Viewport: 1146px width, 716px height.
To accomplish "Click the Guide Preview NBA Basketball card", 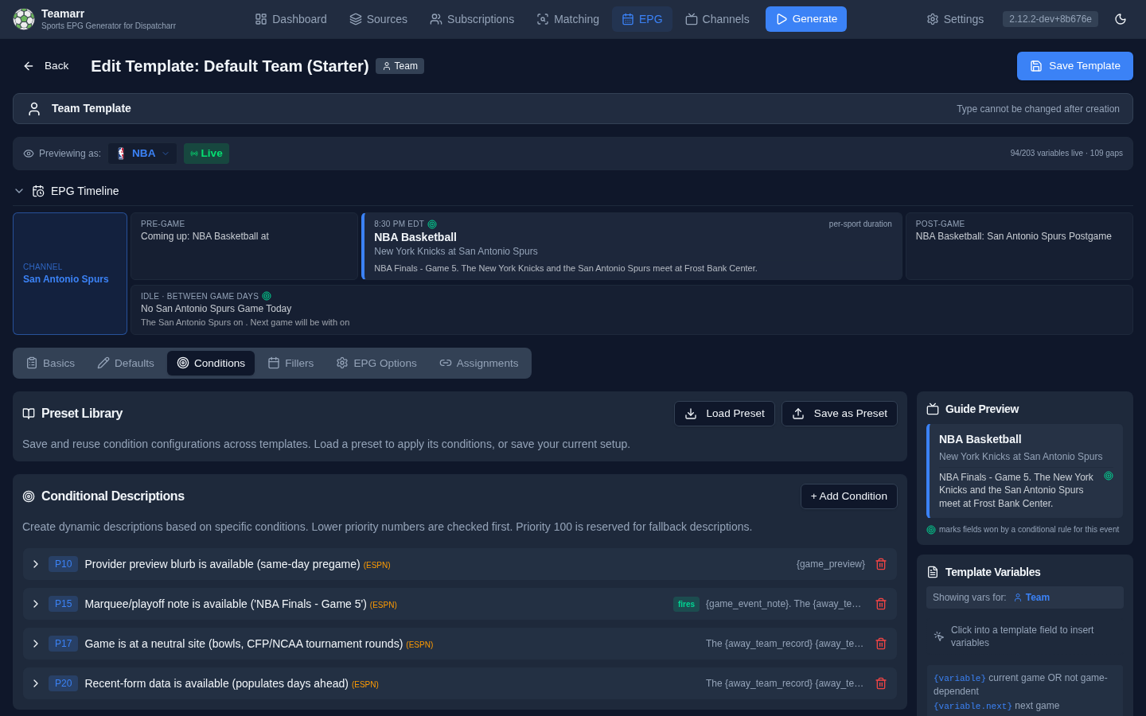I will [x=1025, y=471].
